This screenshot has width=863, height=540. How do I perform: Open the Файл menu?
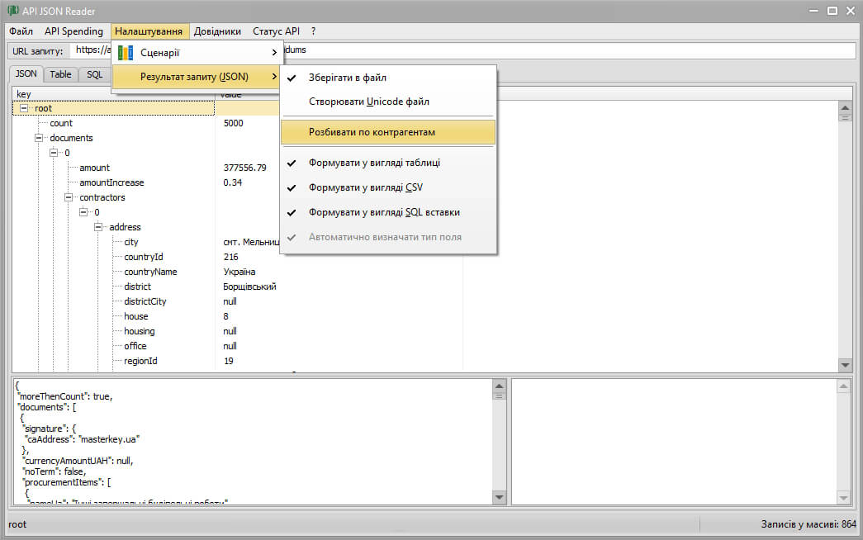21,31
